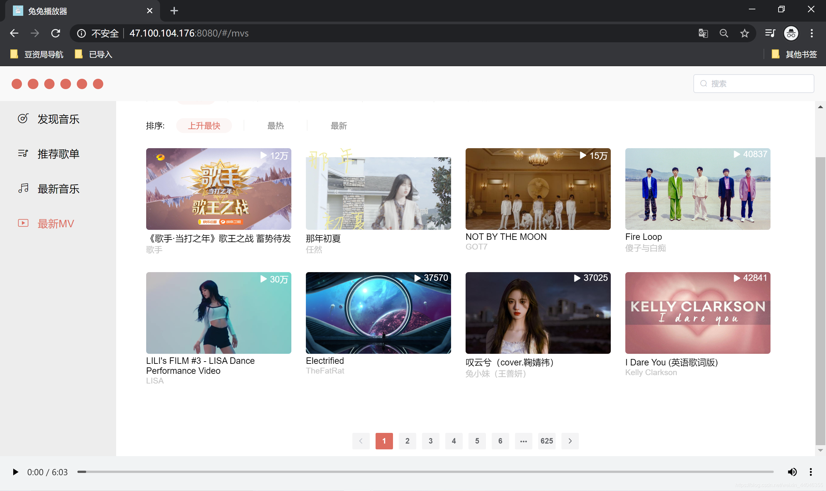Open the 最新MV section

[x=55, y=223]
